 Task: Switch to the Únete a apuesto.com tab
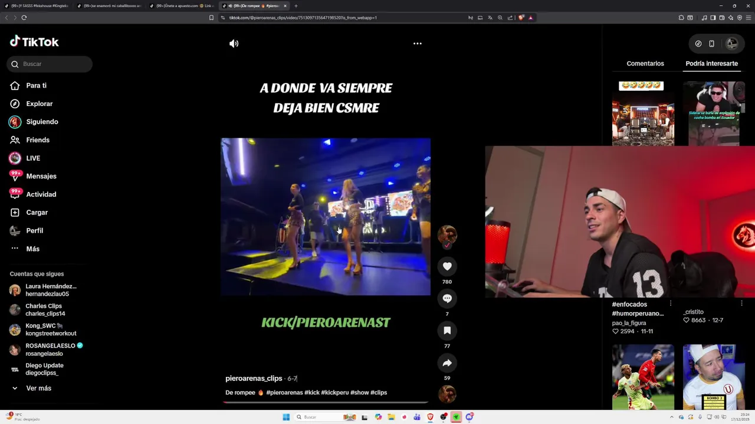click(182, 6)
